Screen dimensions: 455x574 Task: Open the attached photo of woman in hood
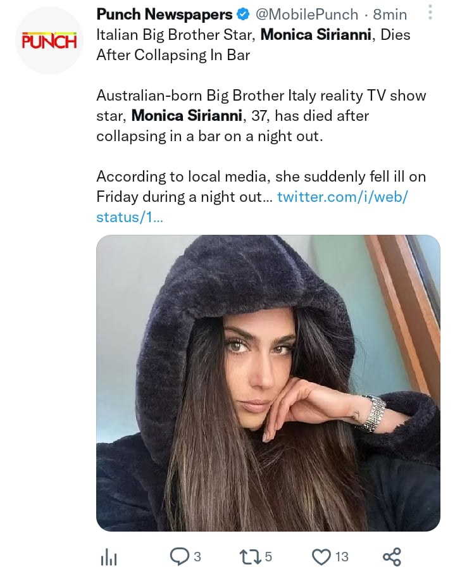[x=268, y=383]
